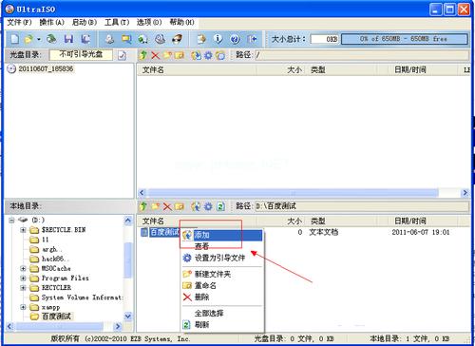Click New Folder icon in disc directory toolbar
The height and width of the screenshot is (346, 475).
167,55
